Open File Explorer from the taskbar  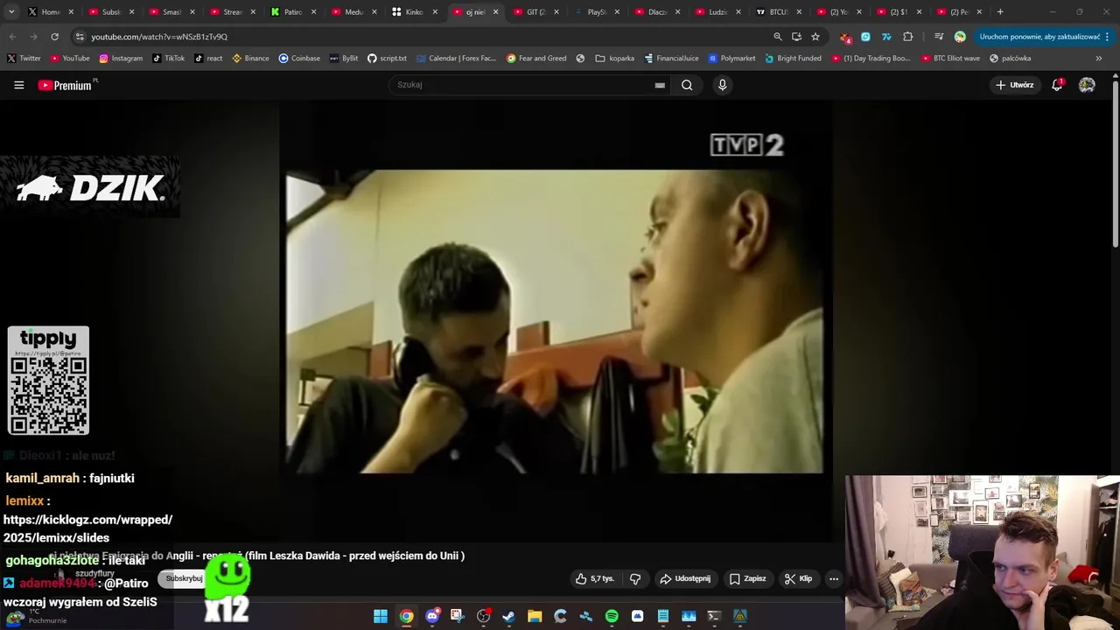535,616
